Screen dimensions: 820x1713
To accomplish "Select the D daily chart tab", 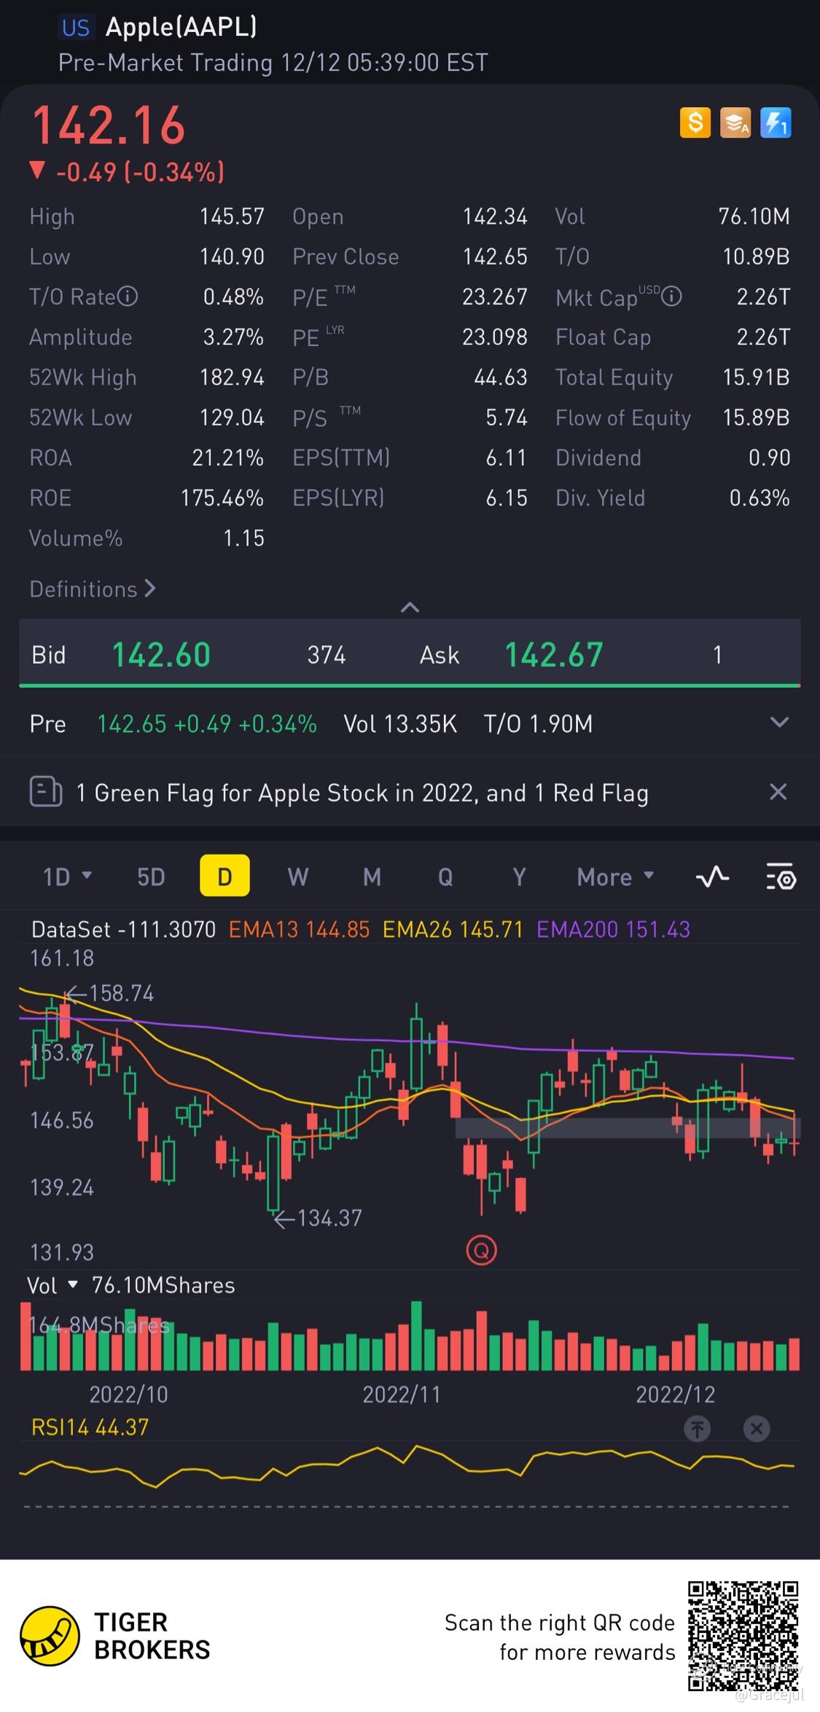I will click(224, 876).
